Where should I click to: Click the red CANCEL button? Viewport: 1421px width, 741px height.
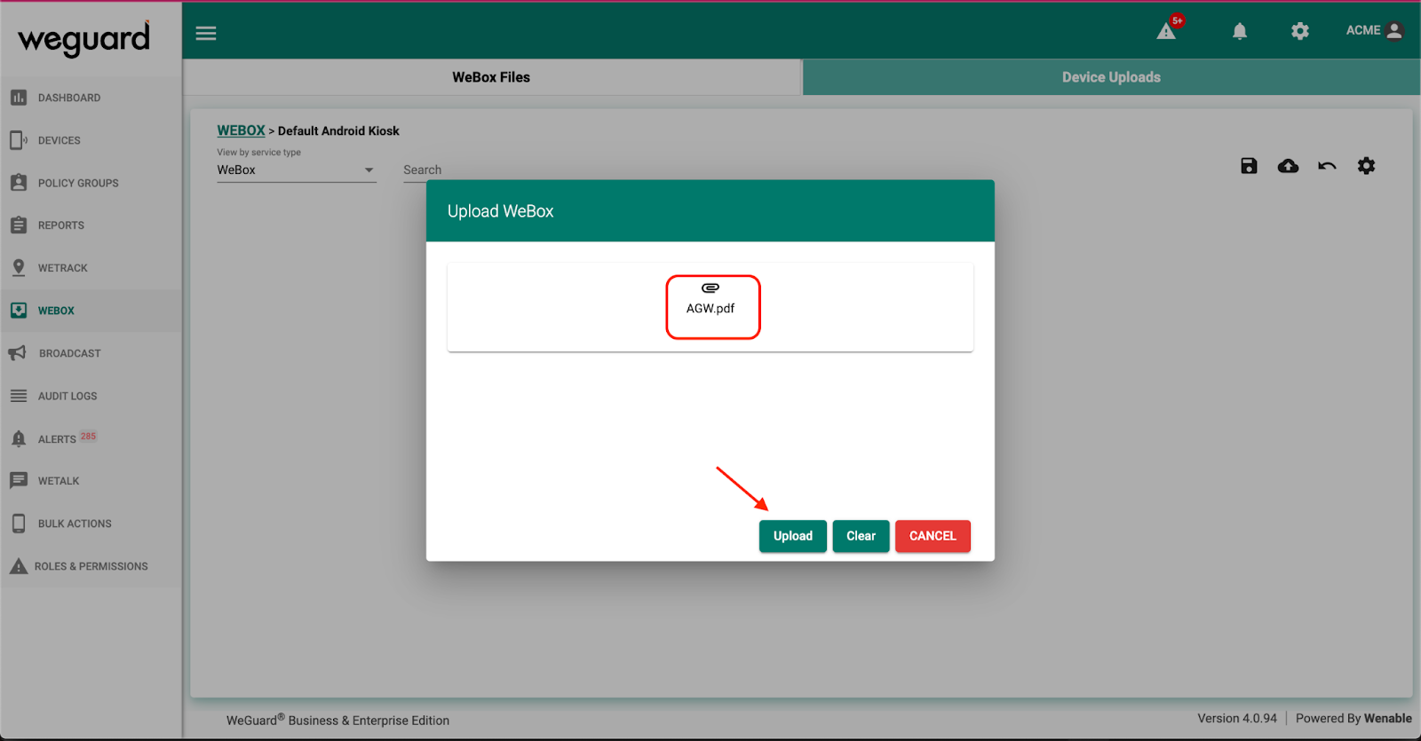point(933,536)
